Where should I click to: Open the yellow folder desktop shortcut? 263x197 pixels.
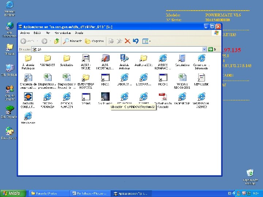click(x=10, y=49)
